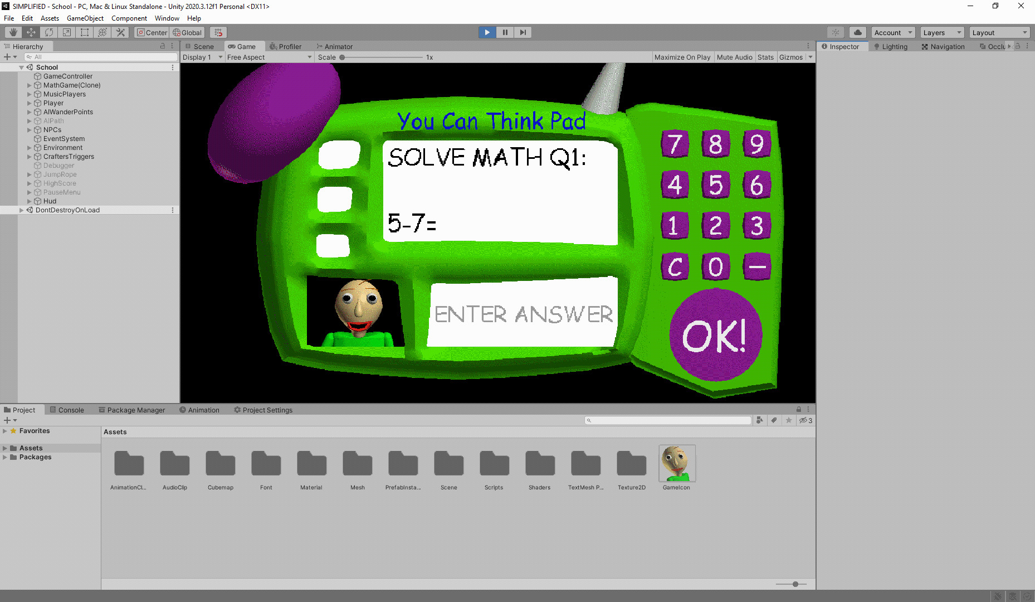Expand the MathGame(Clone) object
This screenshot has width=1035, height=602.
pos(29,85)
